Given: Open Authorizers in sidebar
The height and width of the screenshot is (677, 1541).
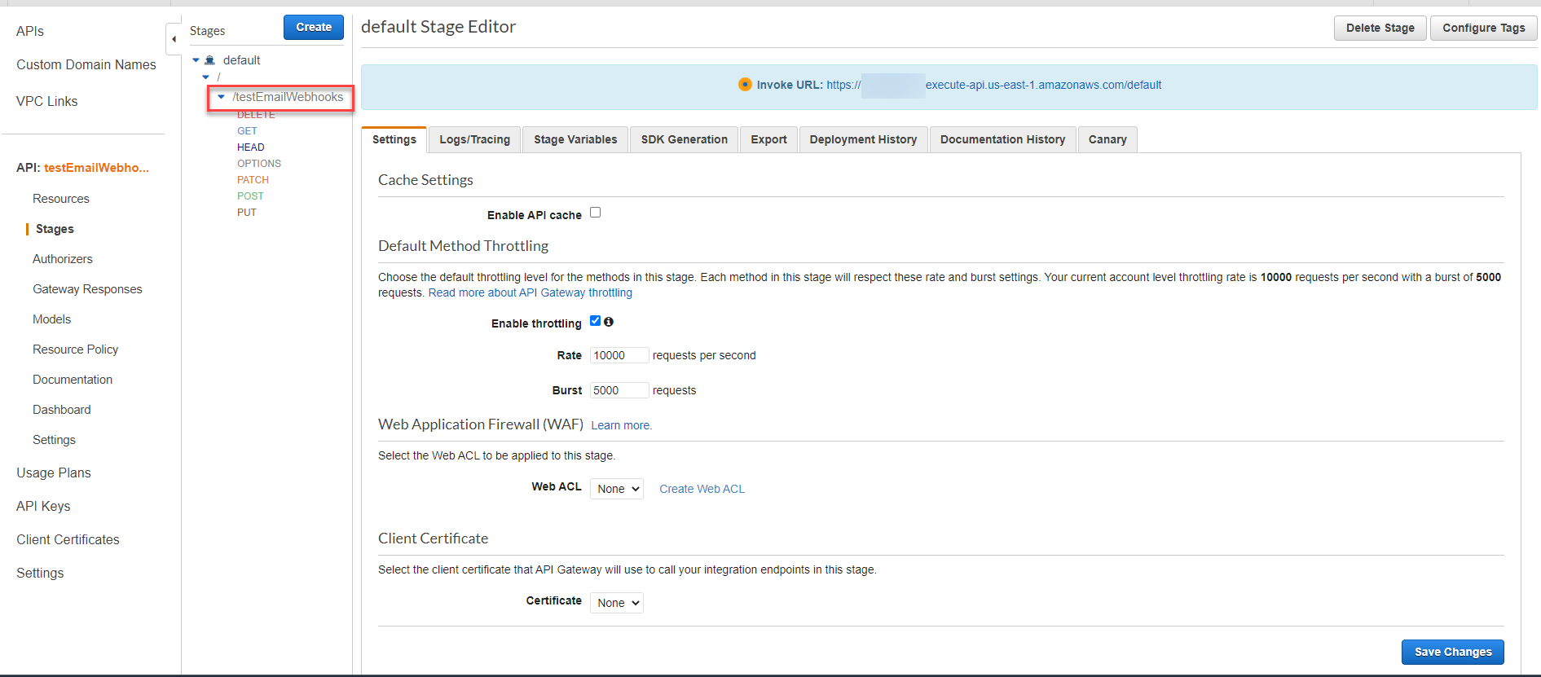Looking at the screenshot, I should [x=63, y=259].
